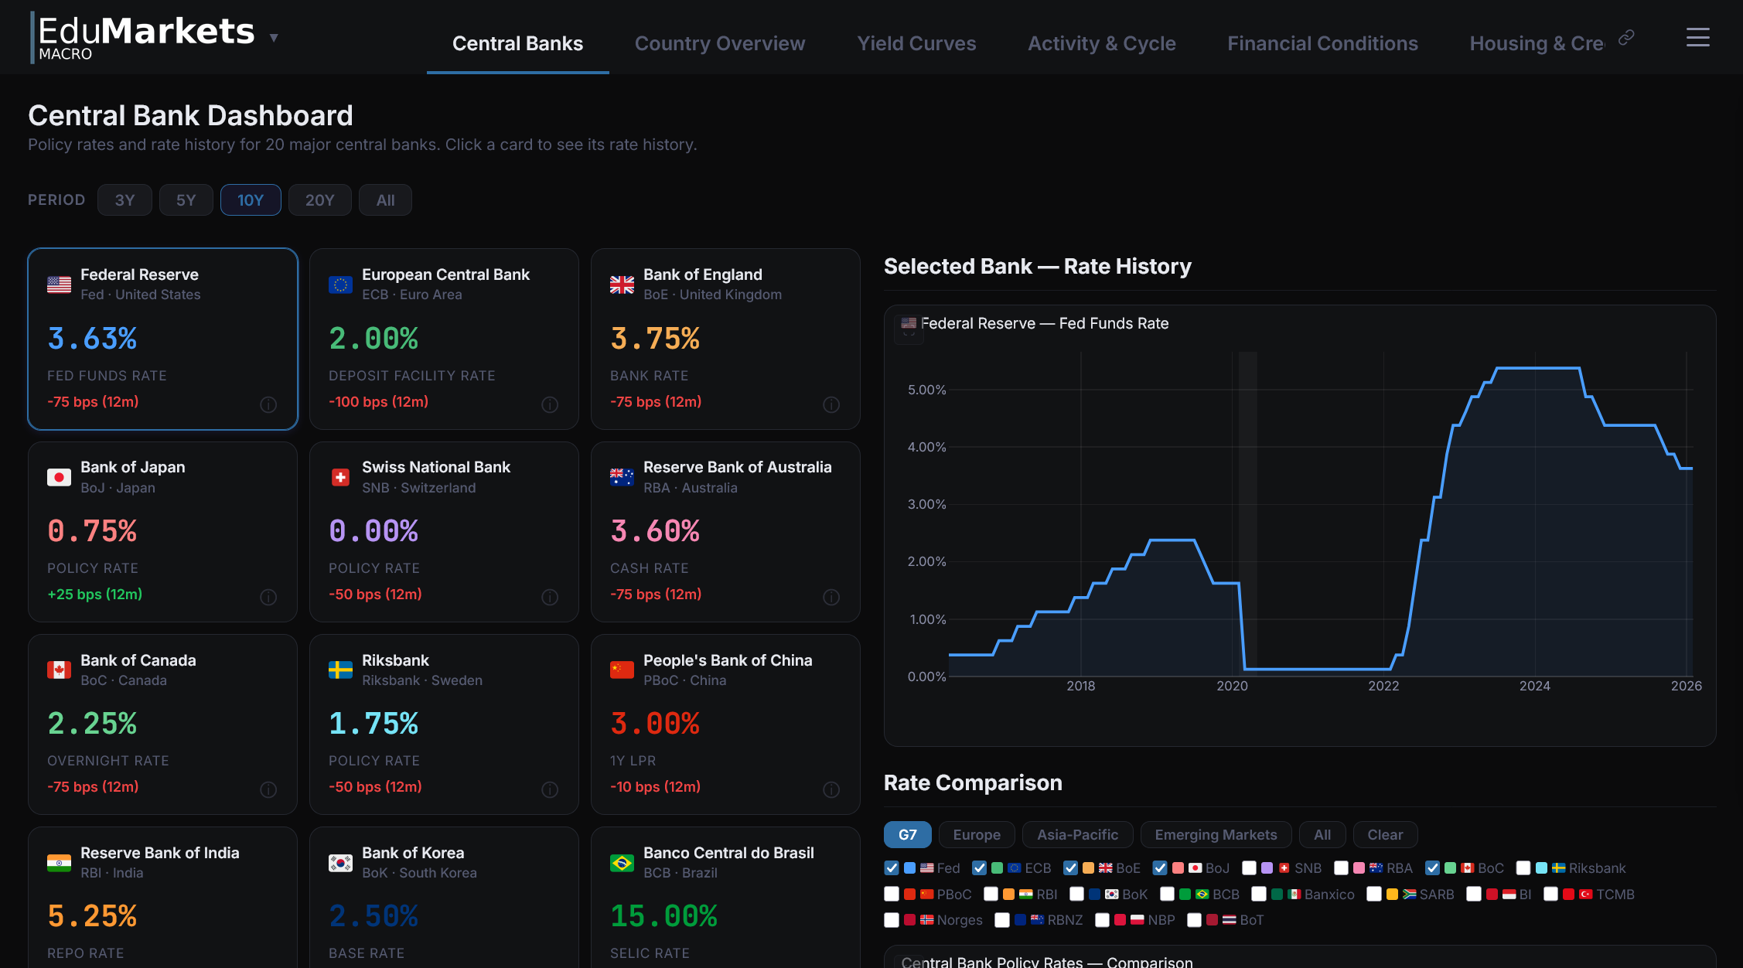Click the info icon on the Riksbank card
The image size is (1743, 968).
click(550, 789)
